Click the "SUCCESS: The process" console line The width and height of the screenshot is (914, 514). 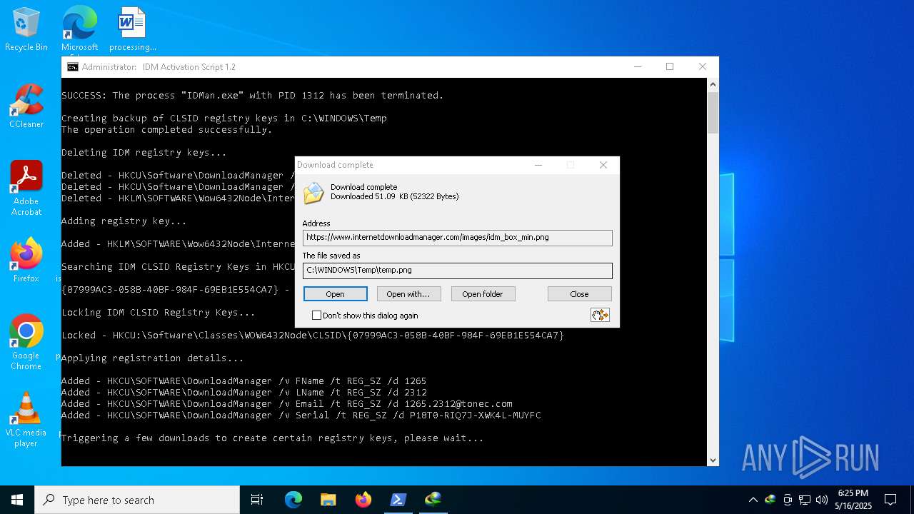(253, 96)
